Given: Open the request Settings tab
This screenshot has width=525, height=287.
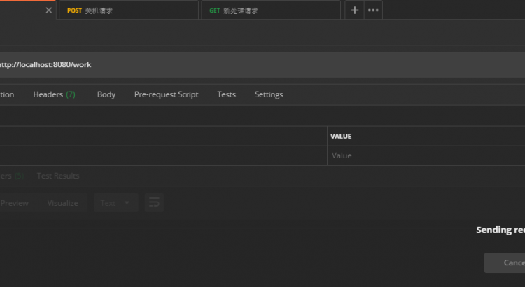Looking at the screenshot, I should tap(269, 94).
